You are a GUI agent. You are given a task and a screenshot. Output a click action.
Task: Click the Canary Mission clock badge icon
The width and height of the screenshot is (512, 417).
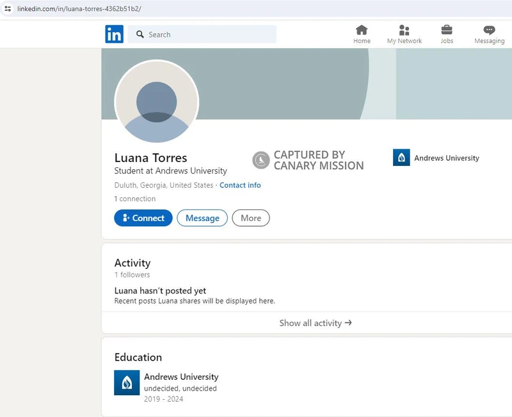pyautogui.click(x=259, y=158)
